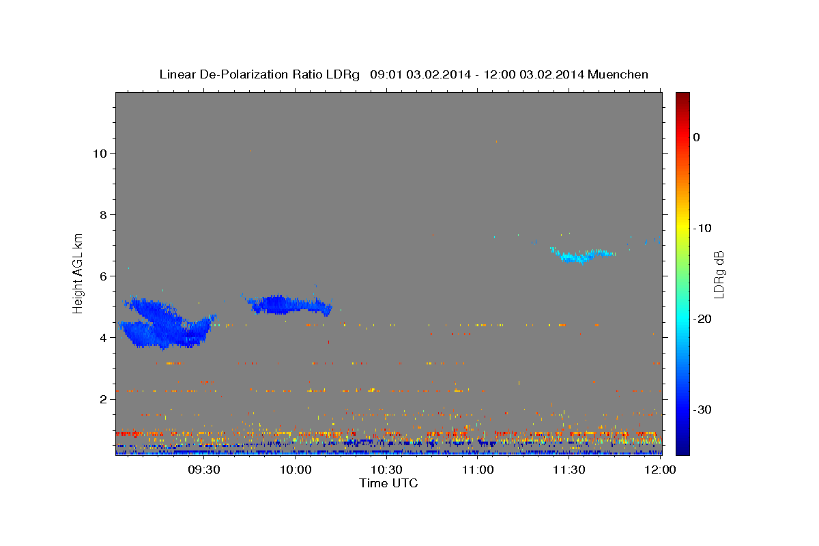Click the '10:00' time tick label
Image resolution: width=819 pixels, height=546 pixels.
click(296, 470)
